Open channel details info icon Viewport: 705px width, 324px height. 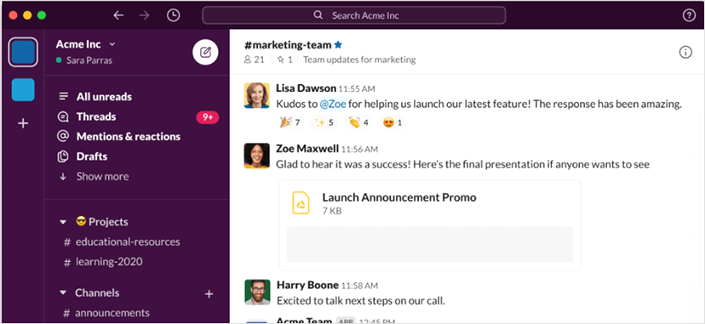685,53
